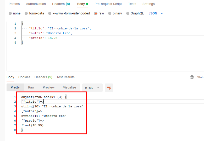The width and height of the screenshot is (204, 141).
Task: Open the request Settings tab
Action: 148,4
